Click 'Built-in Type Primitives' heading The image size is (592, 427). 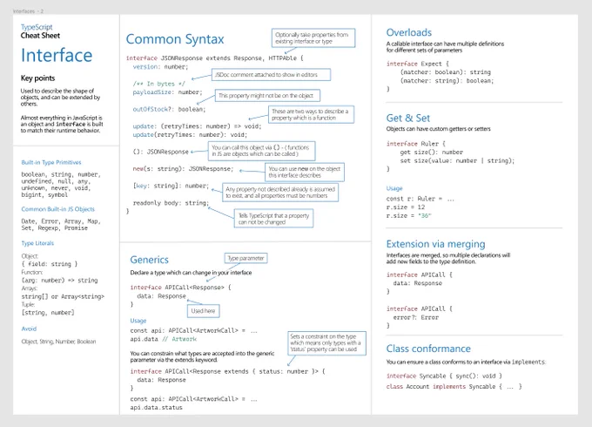51,162
